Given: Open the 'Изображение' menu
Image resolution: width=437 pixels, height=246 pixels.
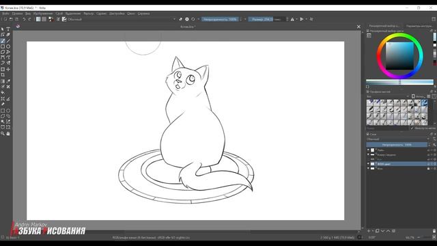Looking at the screenshot, I should click(x=43, y=14).
